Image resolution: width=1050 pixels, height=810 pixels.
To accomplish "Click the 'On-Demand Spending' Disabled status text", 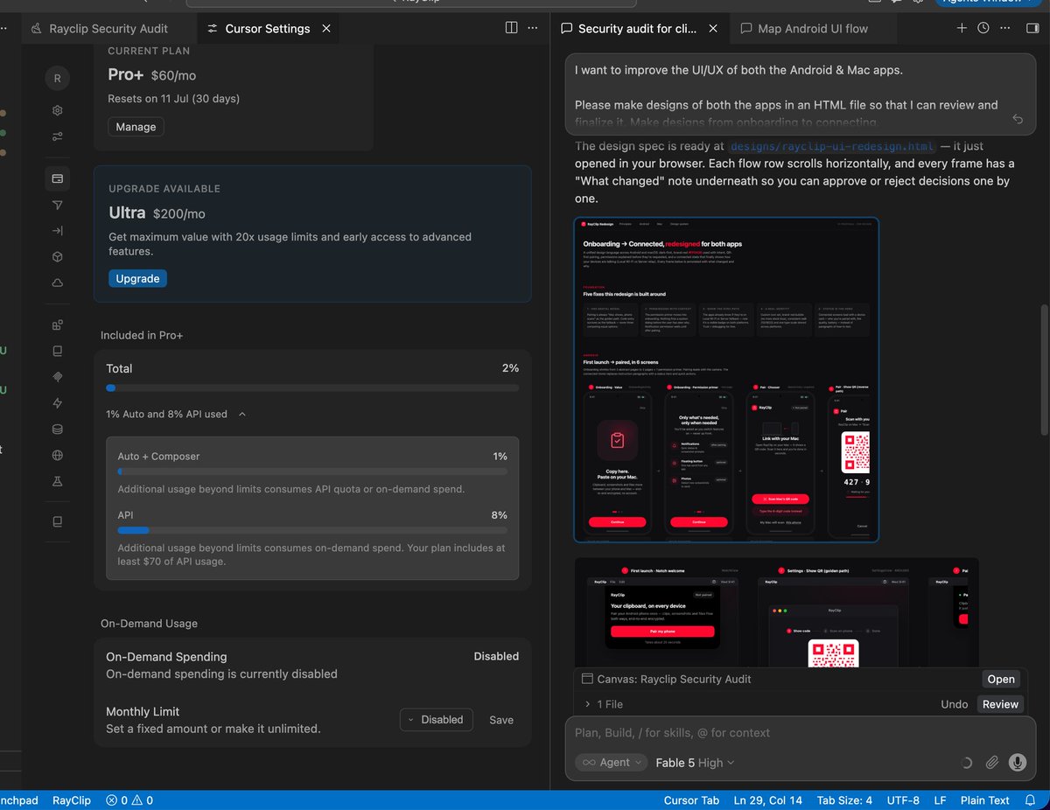I will point(496,656).
